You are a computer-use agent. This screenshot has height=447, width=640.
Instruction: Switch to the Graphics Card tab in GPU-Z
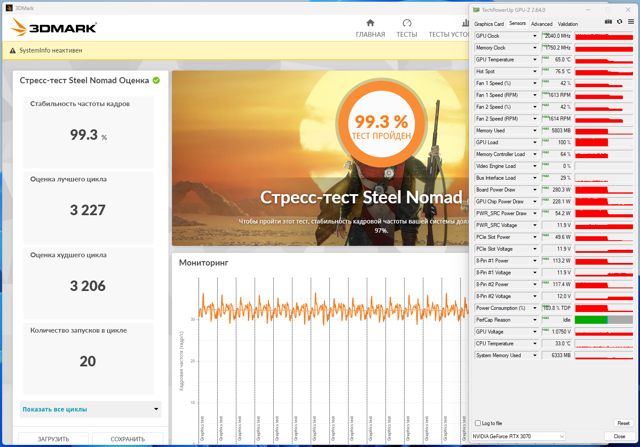[x=489, y=24]
